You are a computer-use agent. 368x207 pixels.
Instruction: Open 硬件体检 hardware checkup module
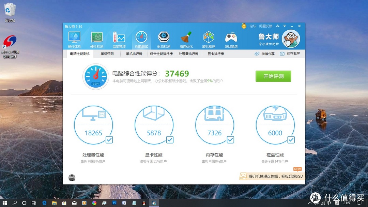[74, 40]
